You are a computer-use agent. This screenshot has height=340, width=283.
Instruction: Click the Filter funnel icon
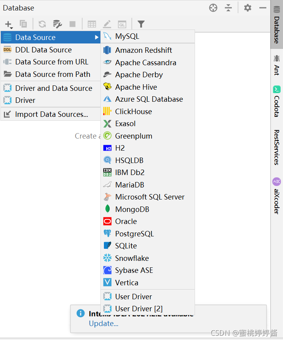coord(141,24)
